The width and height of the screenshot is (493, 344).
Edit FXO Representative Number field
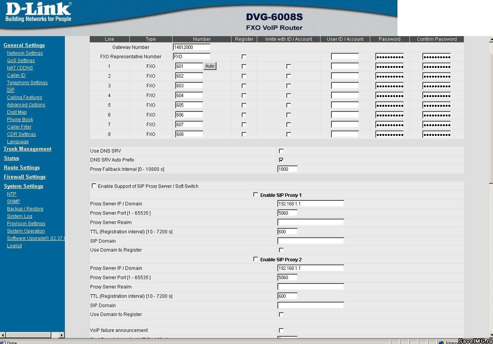(192, 57)
